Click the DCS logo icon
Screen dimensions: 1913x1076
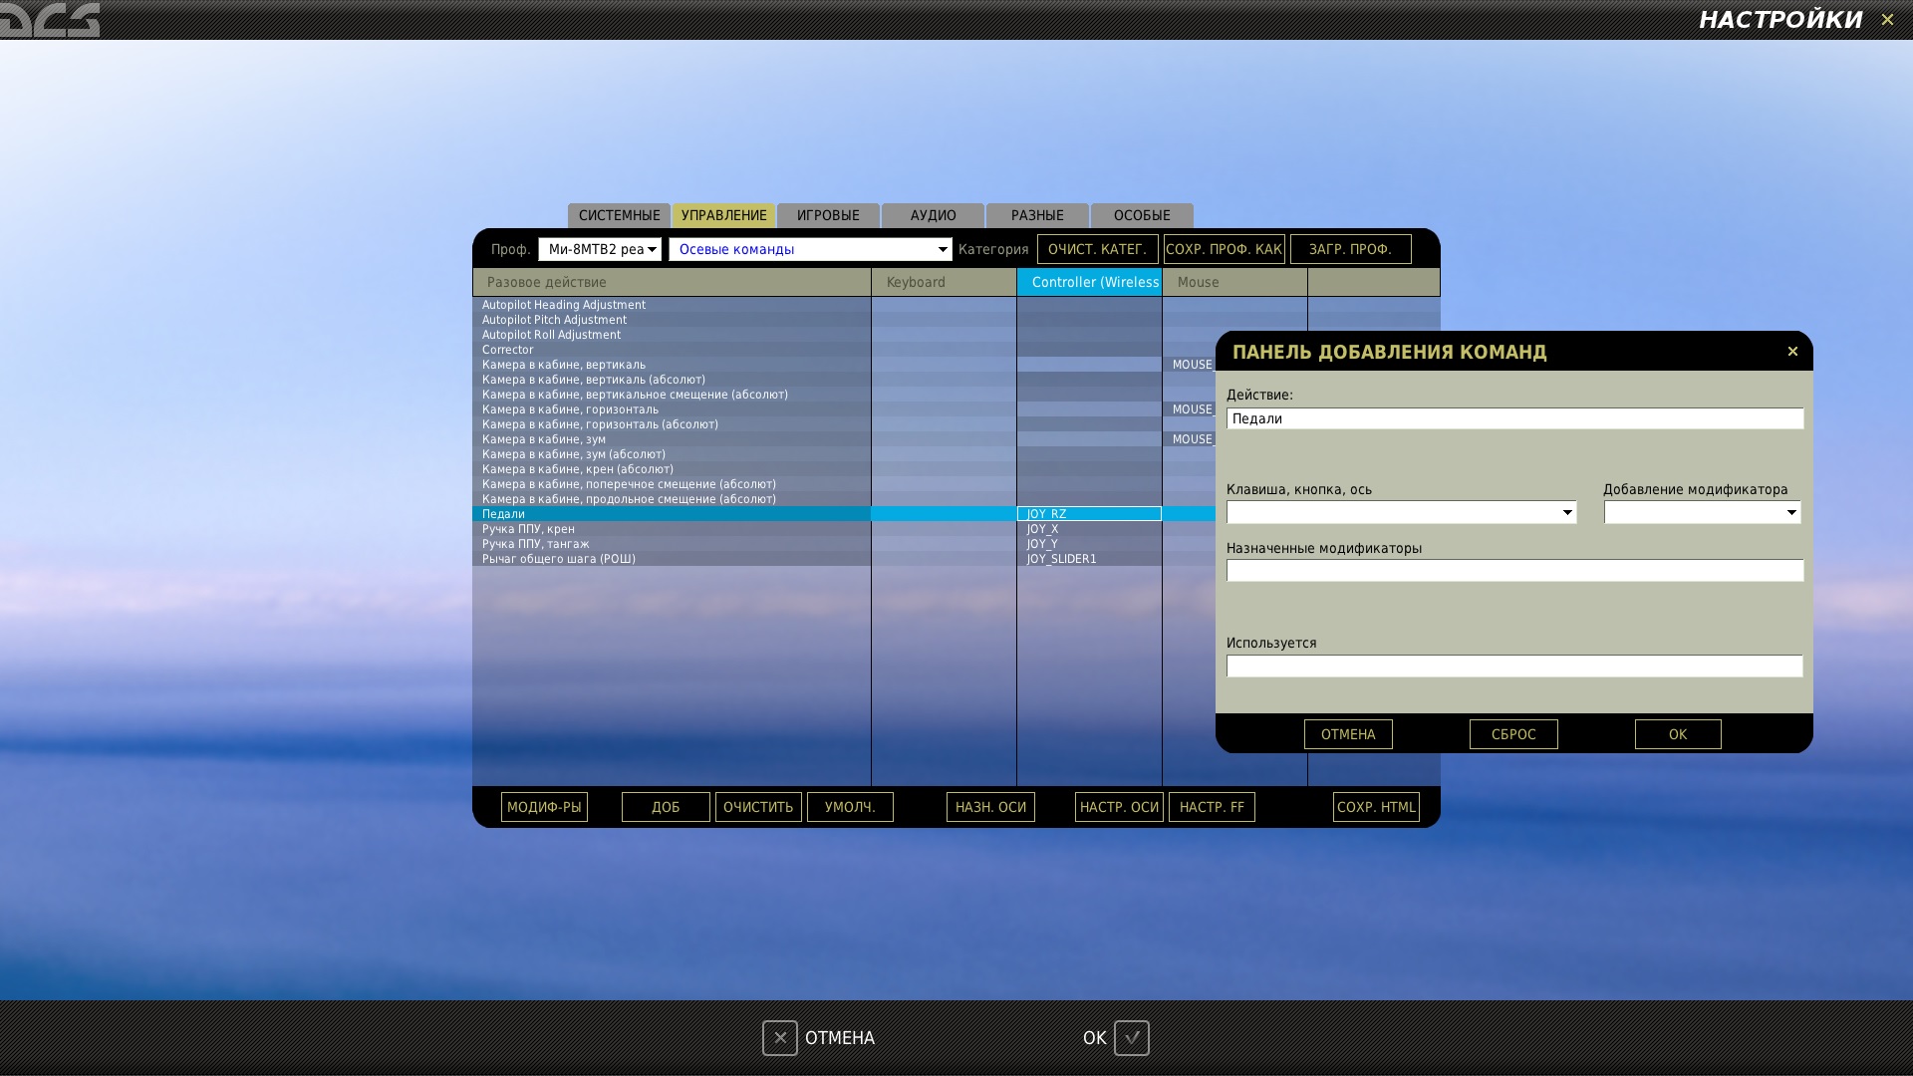[x=50, y=19]
